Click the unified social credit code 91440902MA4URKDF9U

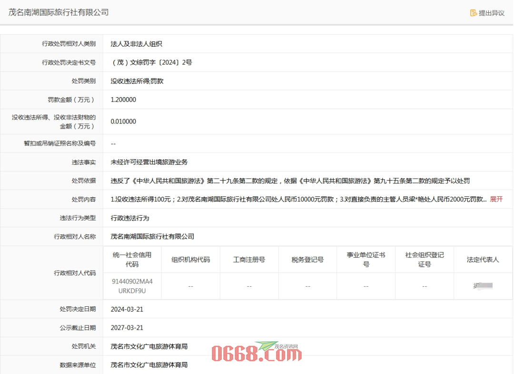(132, 286)
